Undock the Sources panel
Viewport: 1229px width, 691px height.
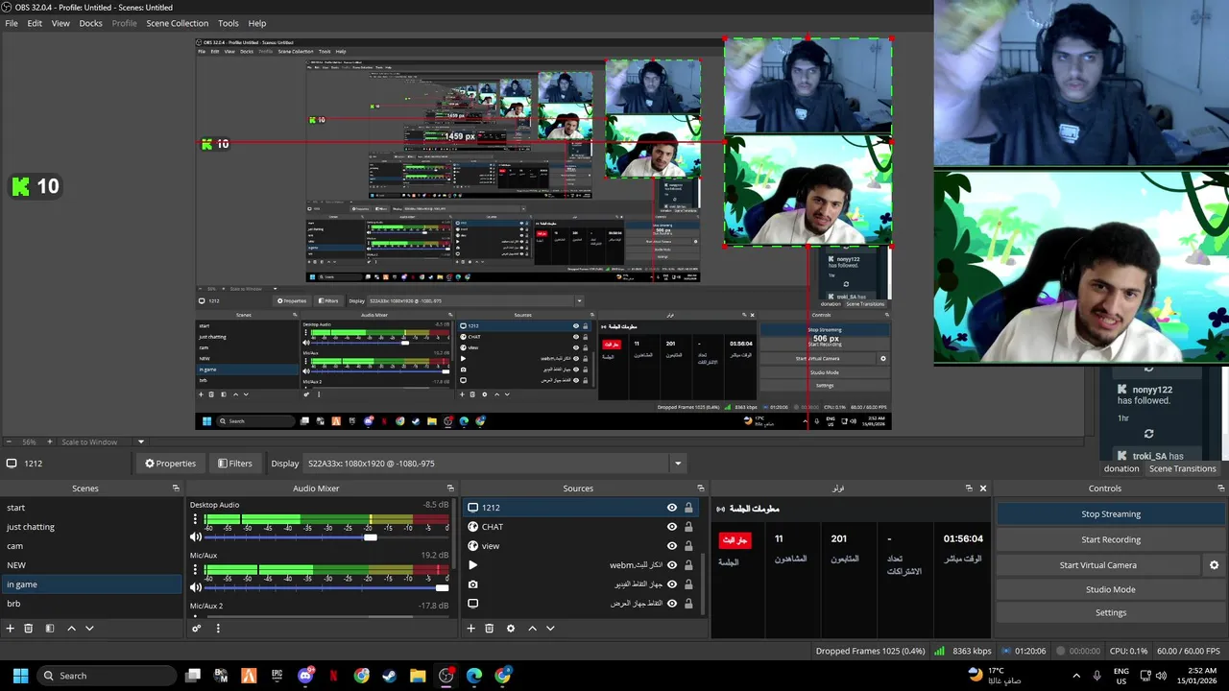coord(700,488)
